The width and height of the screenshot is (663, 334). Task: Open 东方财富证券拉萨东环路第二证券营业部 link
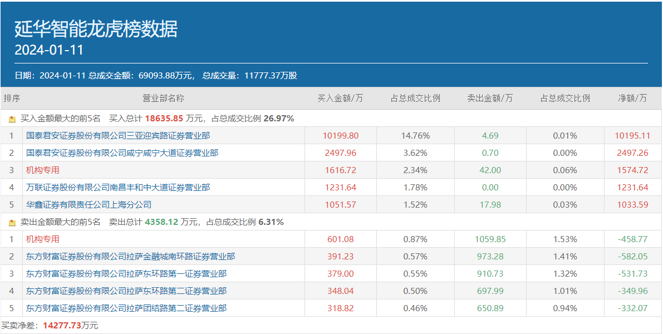126,291
